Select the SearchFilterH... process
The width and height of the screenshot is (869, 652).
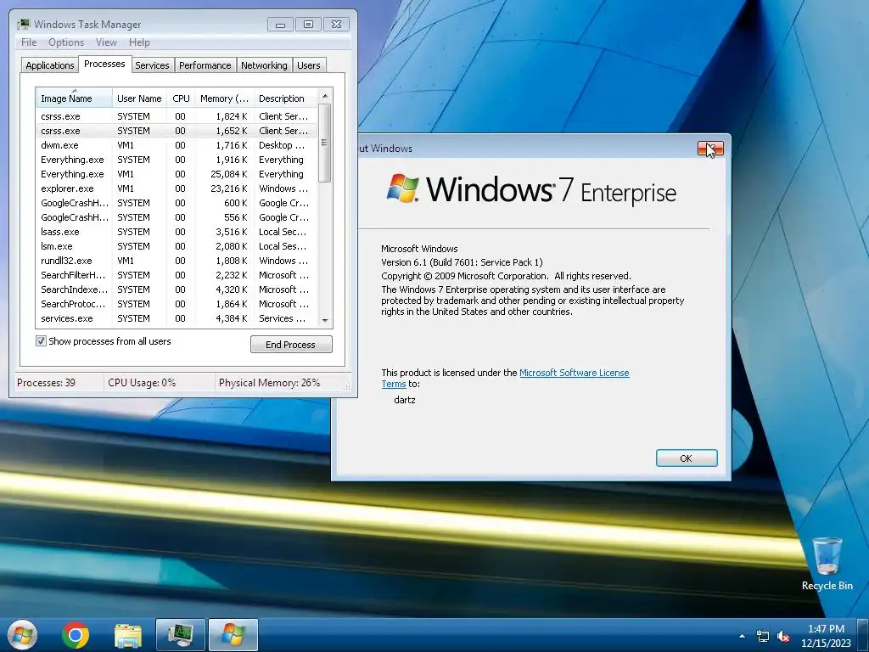click(177, 275)
